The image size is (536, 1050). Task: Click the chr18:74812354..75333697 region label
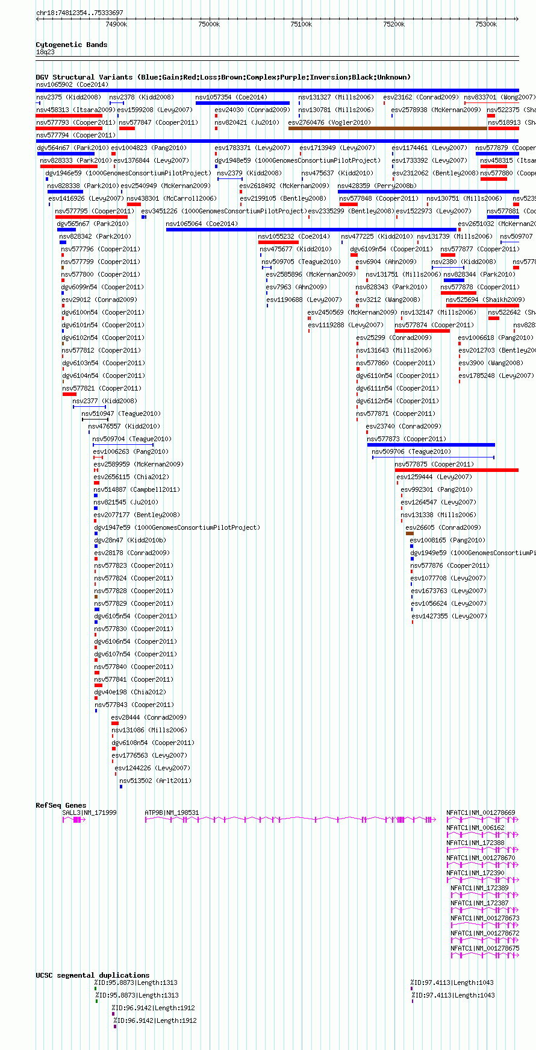pyautogui.click(x=79, y=13)
